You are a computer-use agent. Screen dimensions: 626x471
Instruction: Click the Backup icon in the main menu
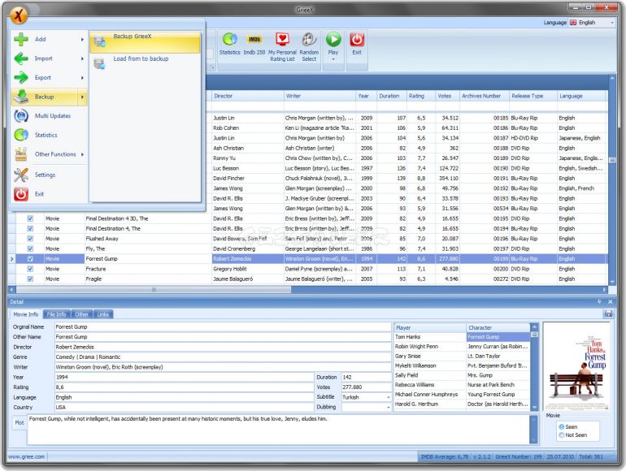tap(21, 97)
